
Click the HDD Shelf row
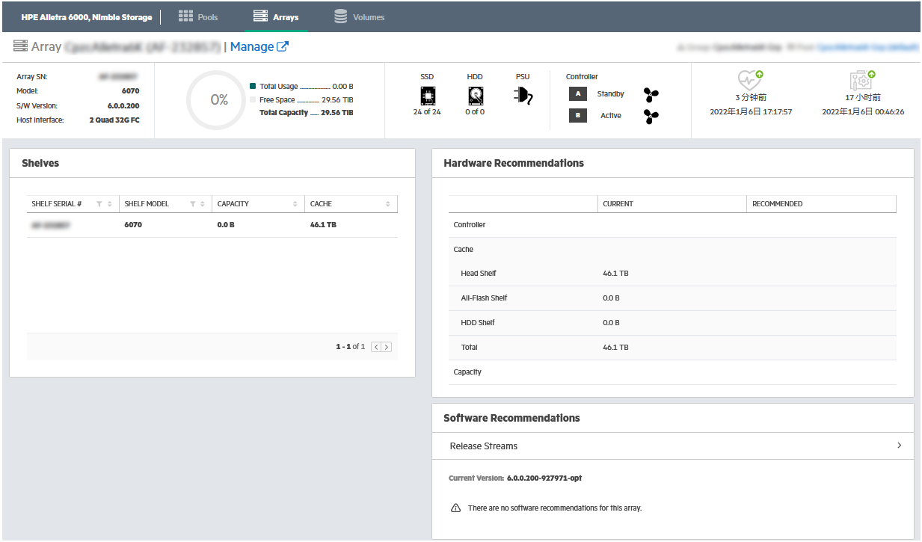coord(672,323)
